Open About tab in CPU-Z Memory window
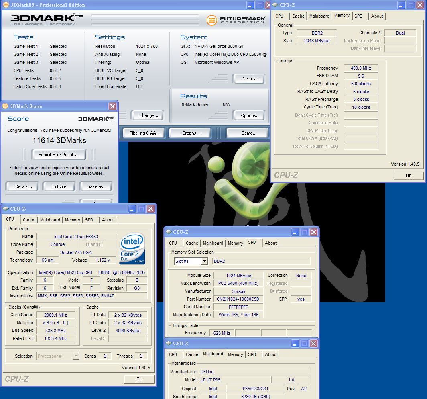The image size is (427, 399). tap(377, 16)
